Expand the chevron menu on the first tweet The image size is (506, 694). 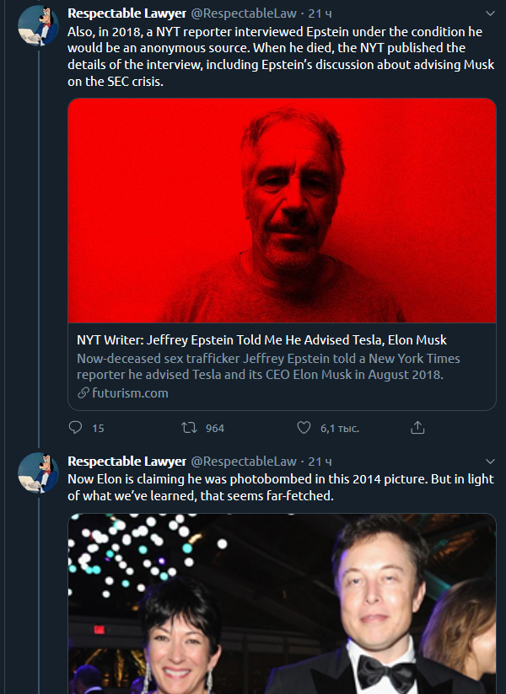point(490,13)
